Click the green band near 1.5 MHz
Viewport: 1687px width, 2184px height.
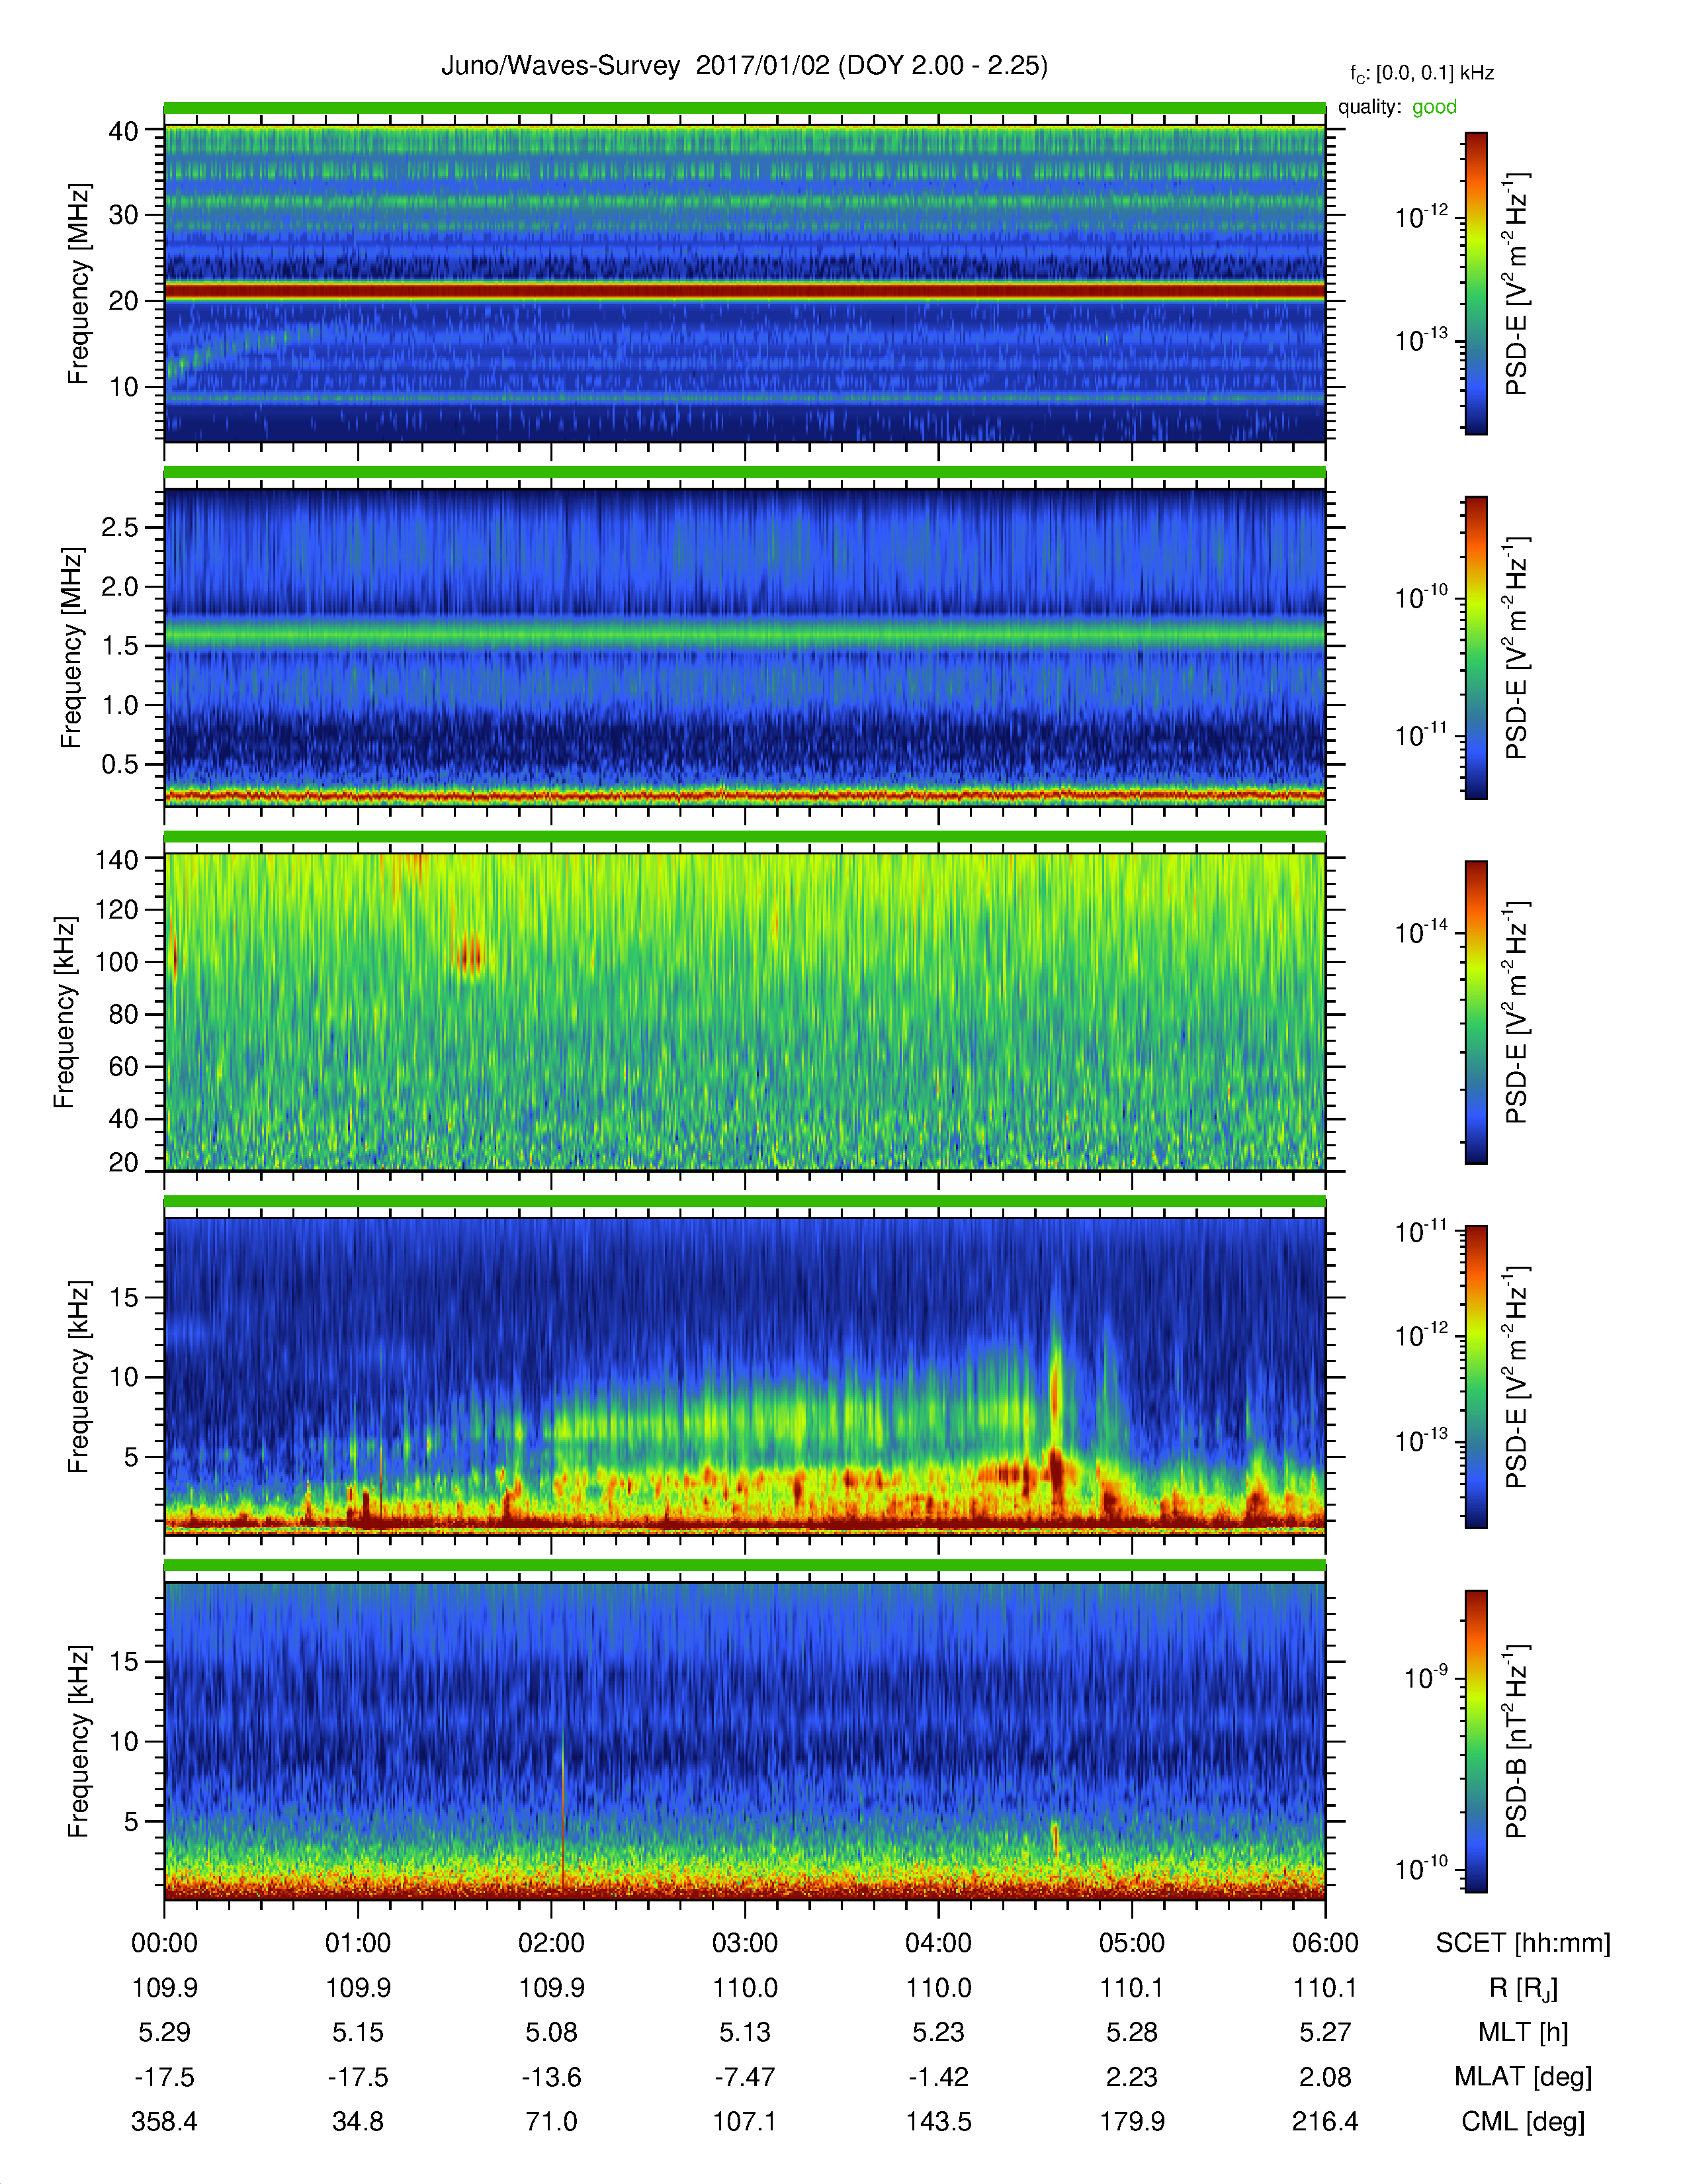click(744, 634)
